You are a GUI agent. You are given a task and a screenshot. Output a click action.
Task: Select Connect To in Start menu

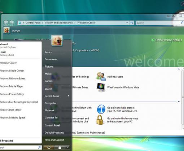[x=51, y=118]
